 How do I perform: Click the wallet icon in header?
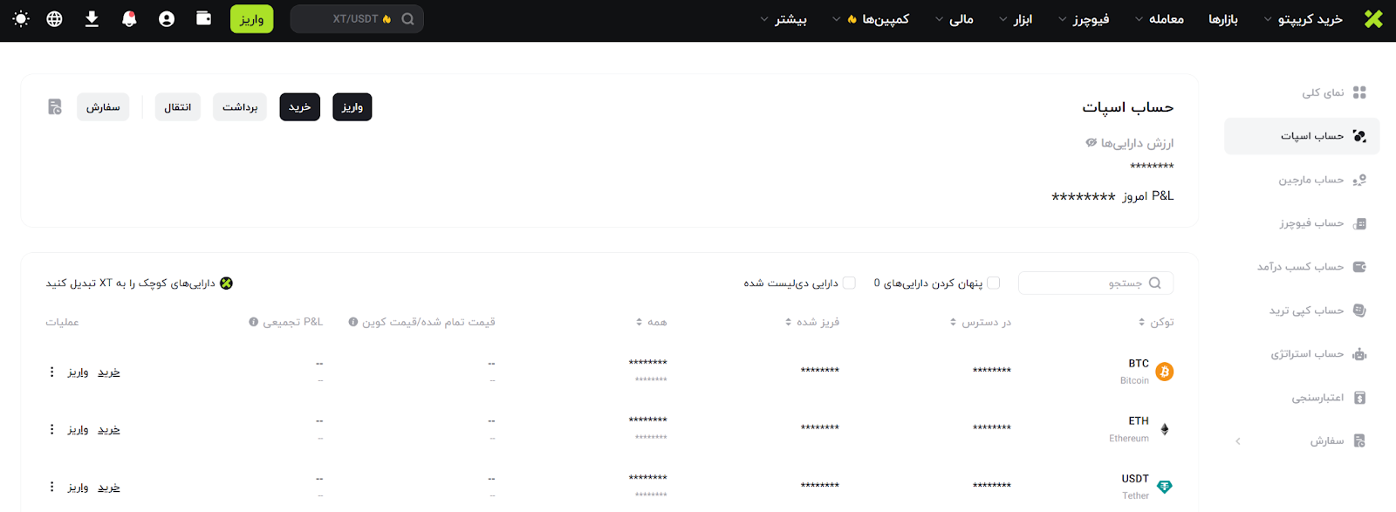click(x=203, y=18)
